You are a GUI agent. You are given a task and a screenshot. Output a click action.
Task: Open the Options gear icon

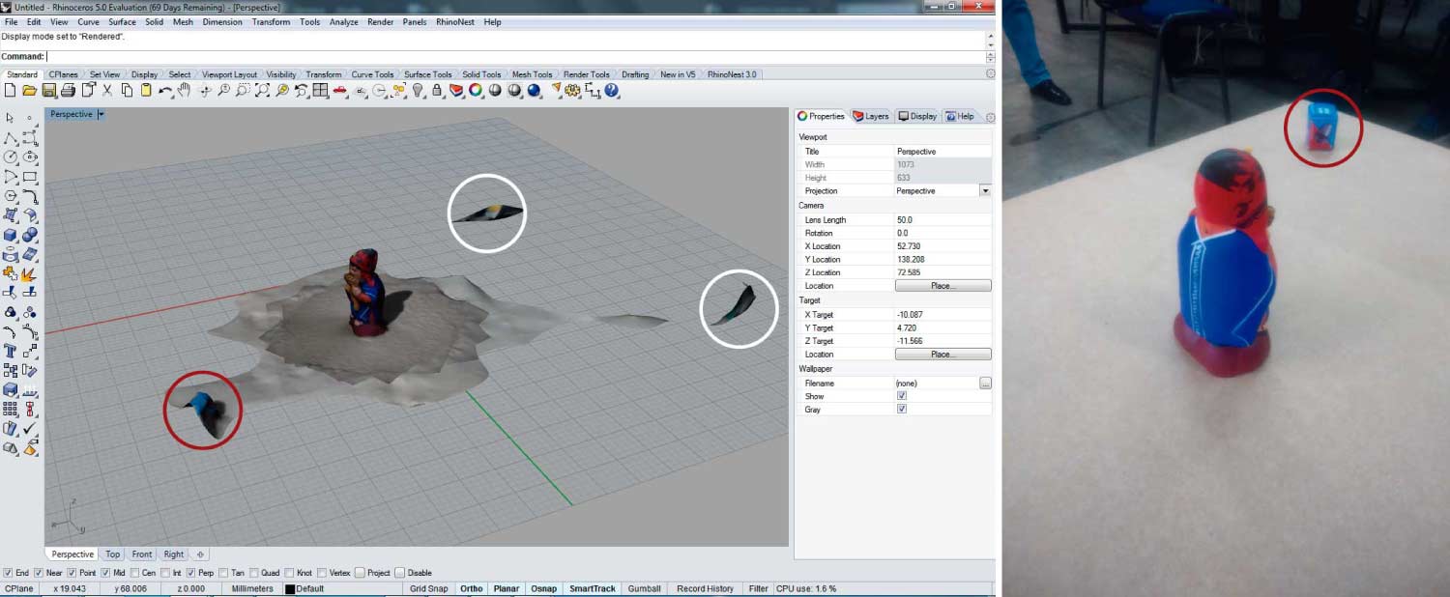573,91
